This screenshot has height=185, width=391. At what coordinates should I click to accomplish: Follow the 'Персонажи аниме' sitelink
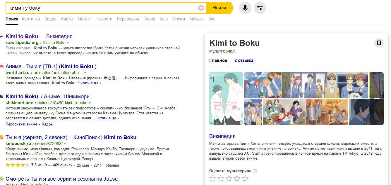pos(21,124)
